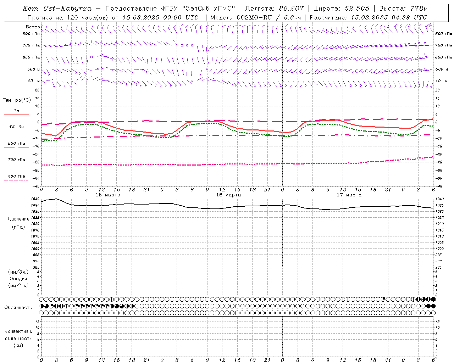Select the elevation text "Высота: 778м"
This screenshot has height=363, width=454.
point(403,9)
